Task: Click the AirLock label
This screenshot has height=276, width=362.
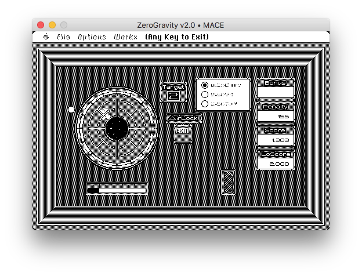Action: point(183,118)
